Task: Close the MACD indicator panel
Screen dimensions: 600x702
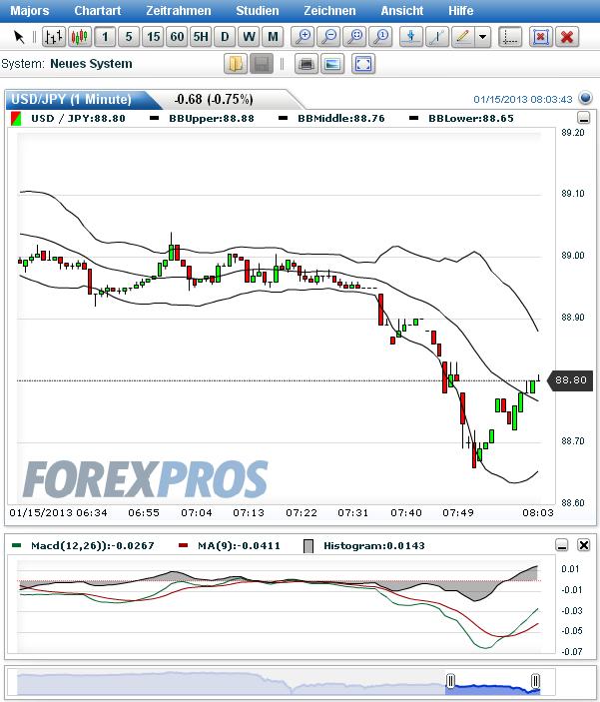Action: tap(583, 545)
